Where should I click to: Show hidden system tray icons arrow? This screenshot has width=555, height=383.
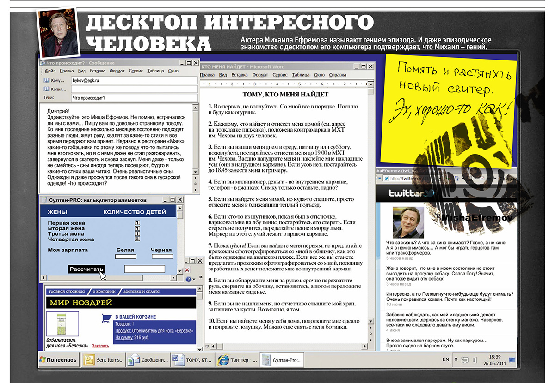pyautogui.click(x=455, y=359)
